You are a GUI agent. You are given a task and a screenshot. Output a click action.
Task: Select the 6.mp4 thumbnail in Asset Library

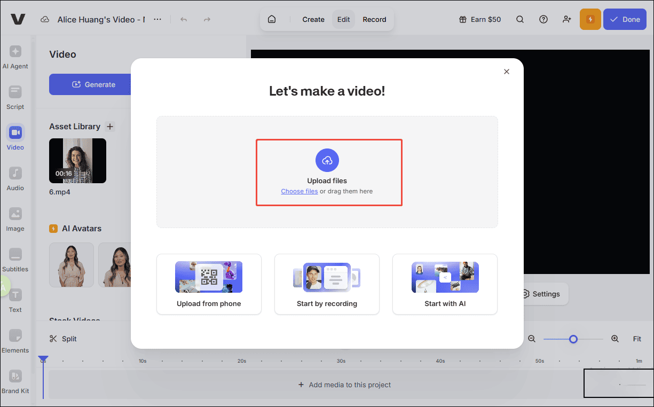pyautogui.click(x=77, y=161)
